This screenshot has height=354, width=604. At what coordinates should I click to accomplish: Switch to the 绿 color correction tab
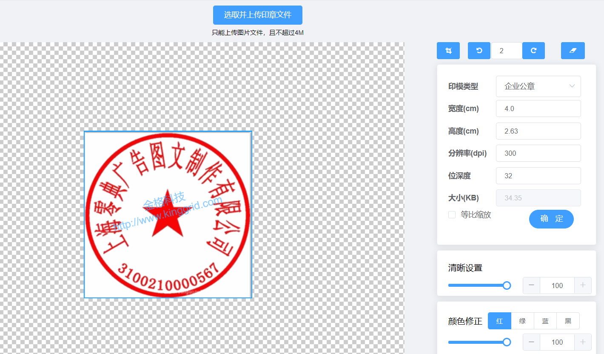coord(522,321)
